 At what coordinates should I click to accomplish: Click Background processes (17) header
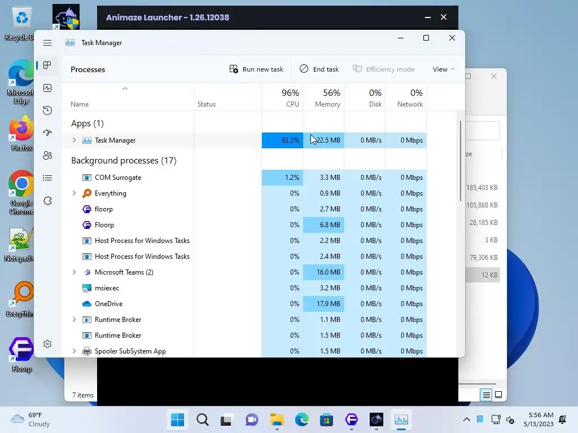124,161
